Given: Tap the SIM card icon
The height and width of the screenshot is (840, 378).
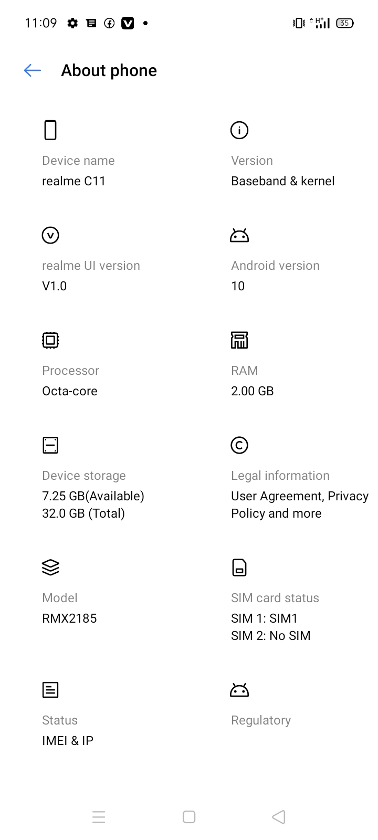Looking at the screenshot, I should (x=239, y=568).
